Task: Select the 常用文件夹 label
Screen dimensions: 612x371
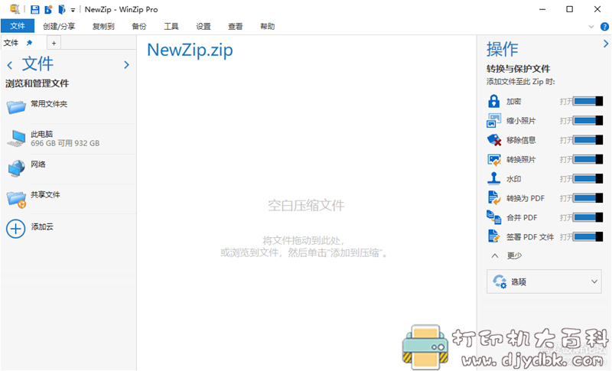Action: tap(49, 104)
